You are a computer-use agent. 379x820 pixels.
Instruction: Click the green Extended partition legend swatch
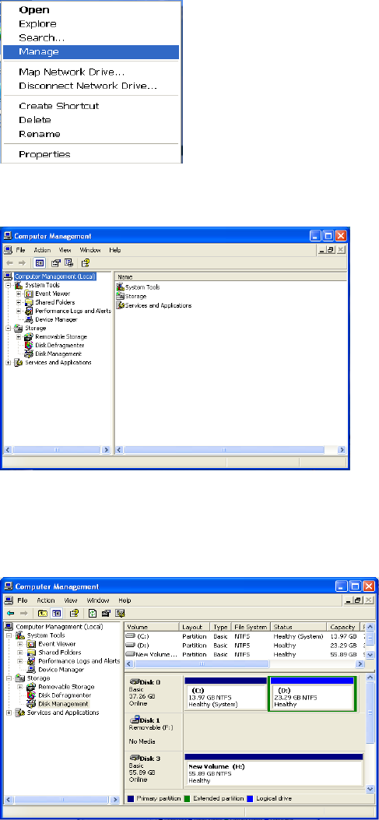tap(188, 798)
